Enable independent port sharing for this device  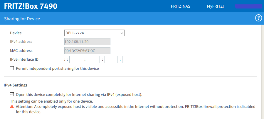pyautogui.click(x=12, y=68)
